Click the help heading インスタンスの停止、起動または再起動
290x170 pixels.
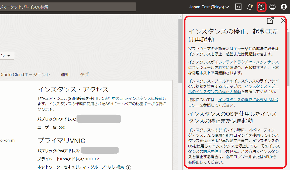click(x=233, y=35)
